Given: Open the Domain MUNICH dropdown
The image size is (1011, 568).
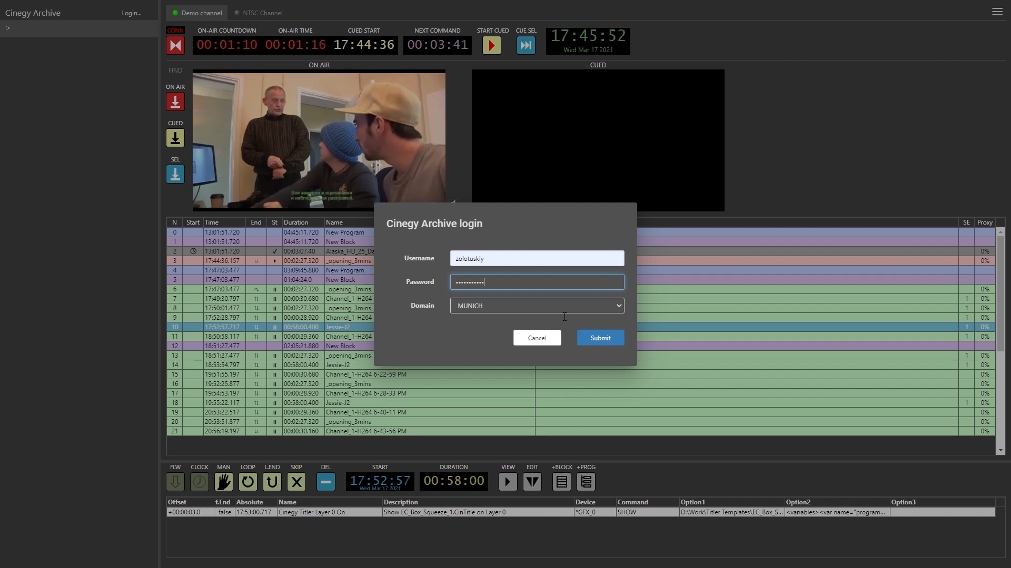Looking at the screenshot, I should pos(537,306).
